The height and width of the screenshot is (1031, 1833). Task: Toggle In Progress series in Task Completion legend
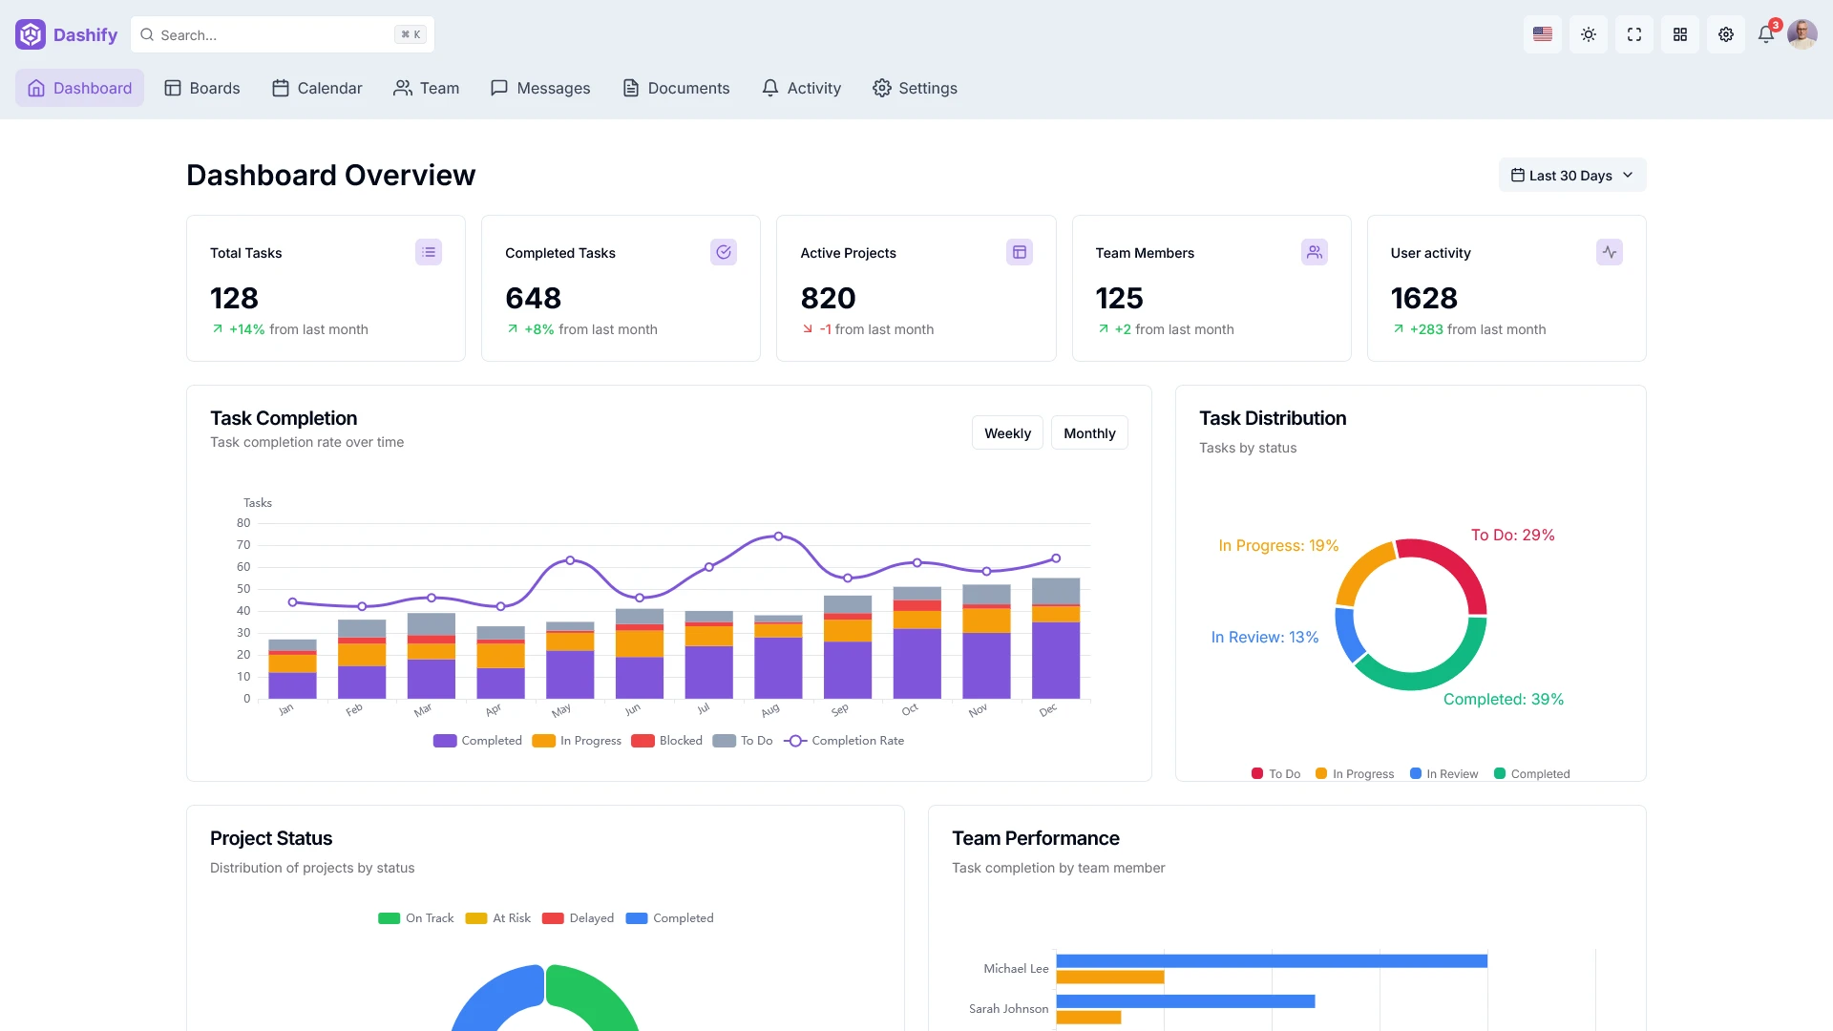577,741
